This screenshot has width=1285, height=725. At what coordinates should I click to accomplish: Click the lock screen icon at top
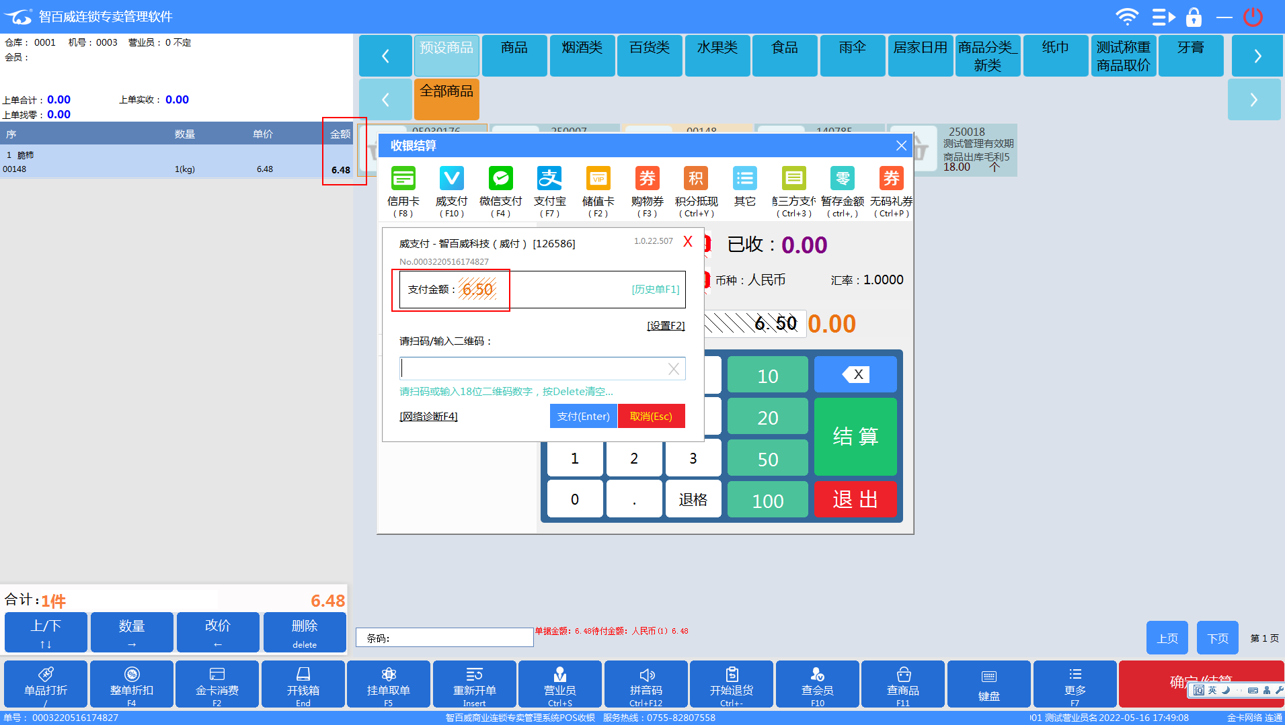point(1194,17)
